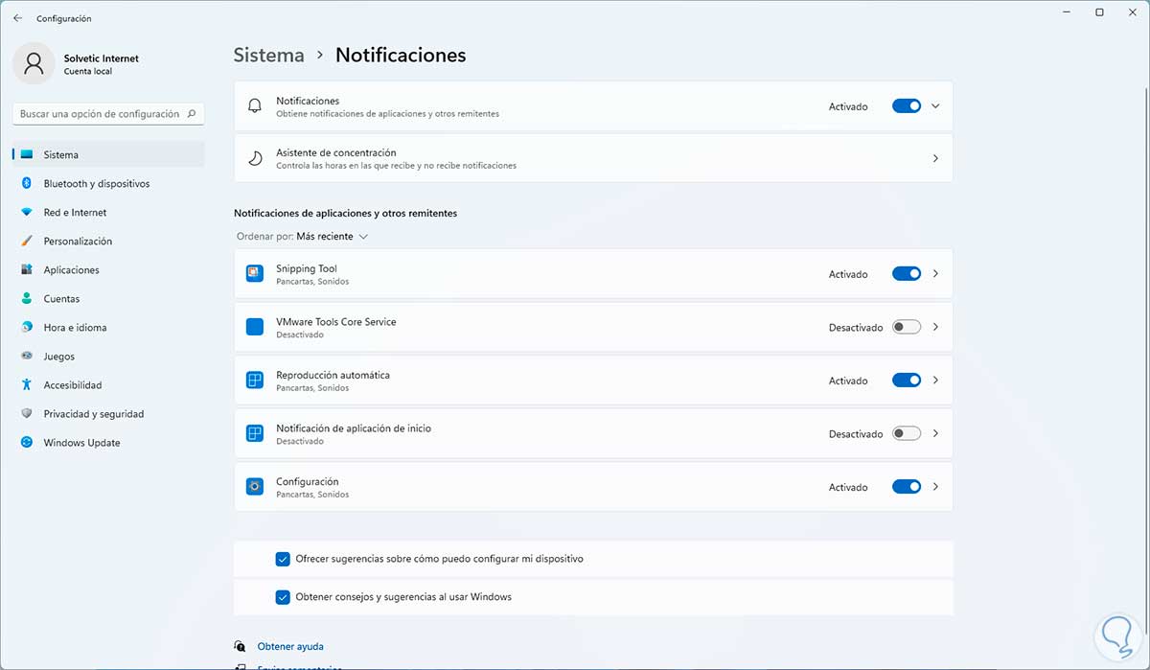Disable Reproducción automática notifications toggle
This screenshot has height=670, width=1150.
point(907,381)
